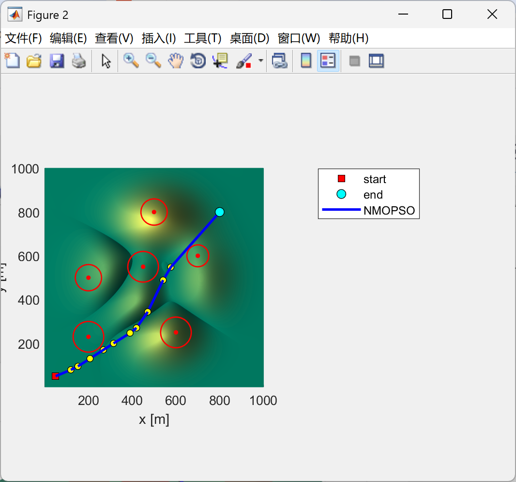Enable the Pan hand tool

coord(176,61)
